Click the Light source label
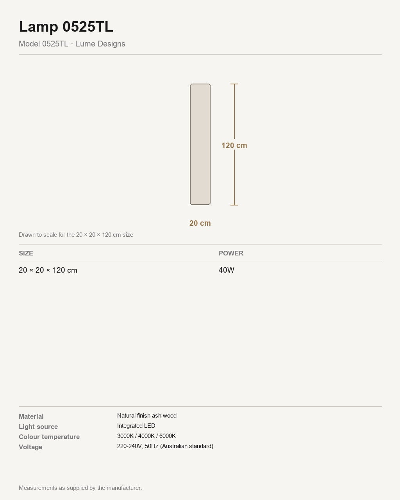The height and width of the screenshot is (500, 400). pos(38,427)
